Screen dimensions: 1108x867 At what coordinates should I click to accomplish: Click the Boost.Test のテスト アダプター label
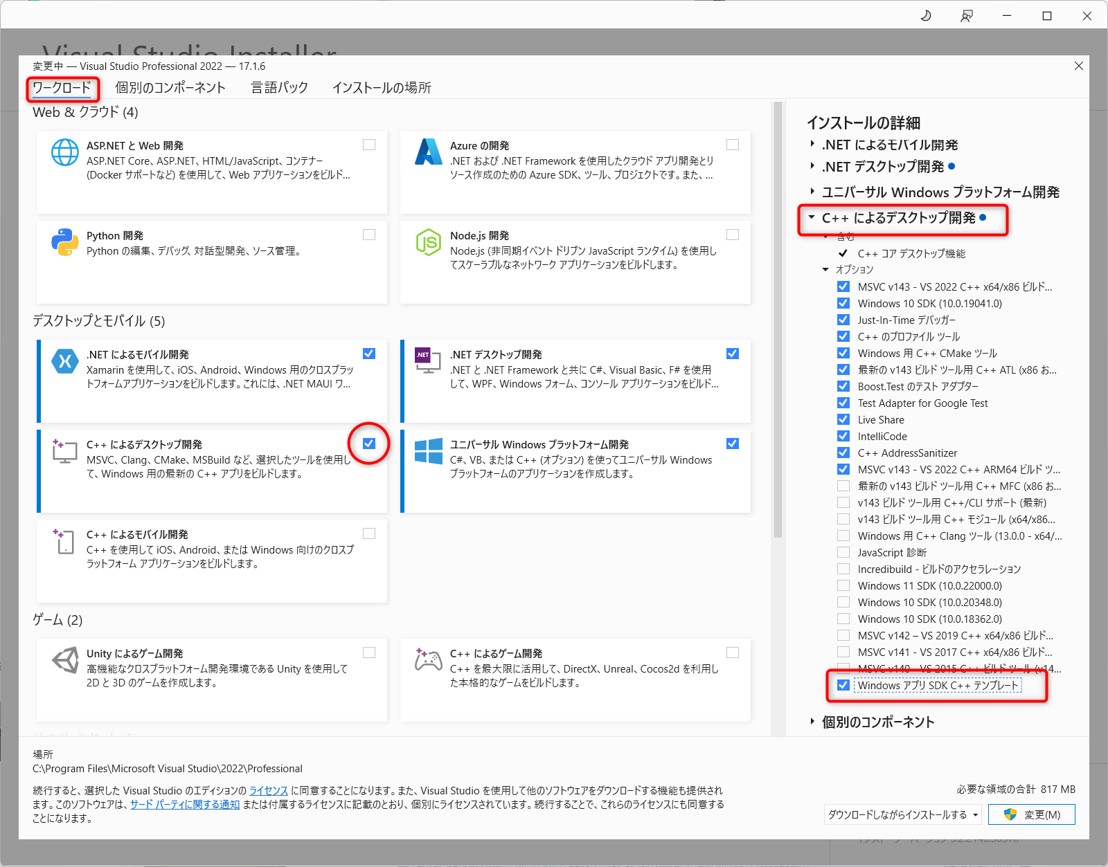tap(918, 386)
